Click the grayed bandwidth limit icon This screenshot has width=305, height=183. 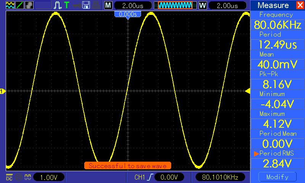click(18, 177)
